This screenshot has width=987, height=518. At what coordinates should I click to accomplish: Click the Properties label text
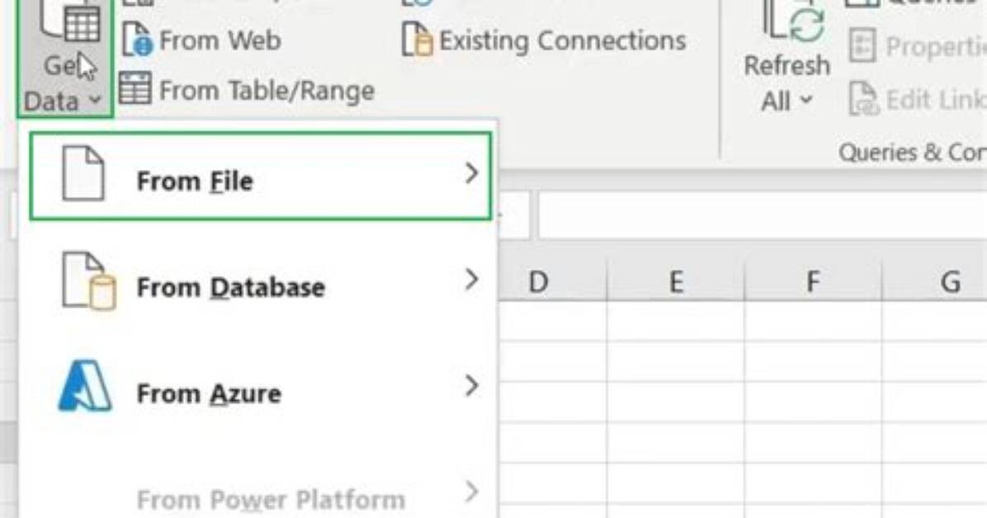[x=935, y=46]
